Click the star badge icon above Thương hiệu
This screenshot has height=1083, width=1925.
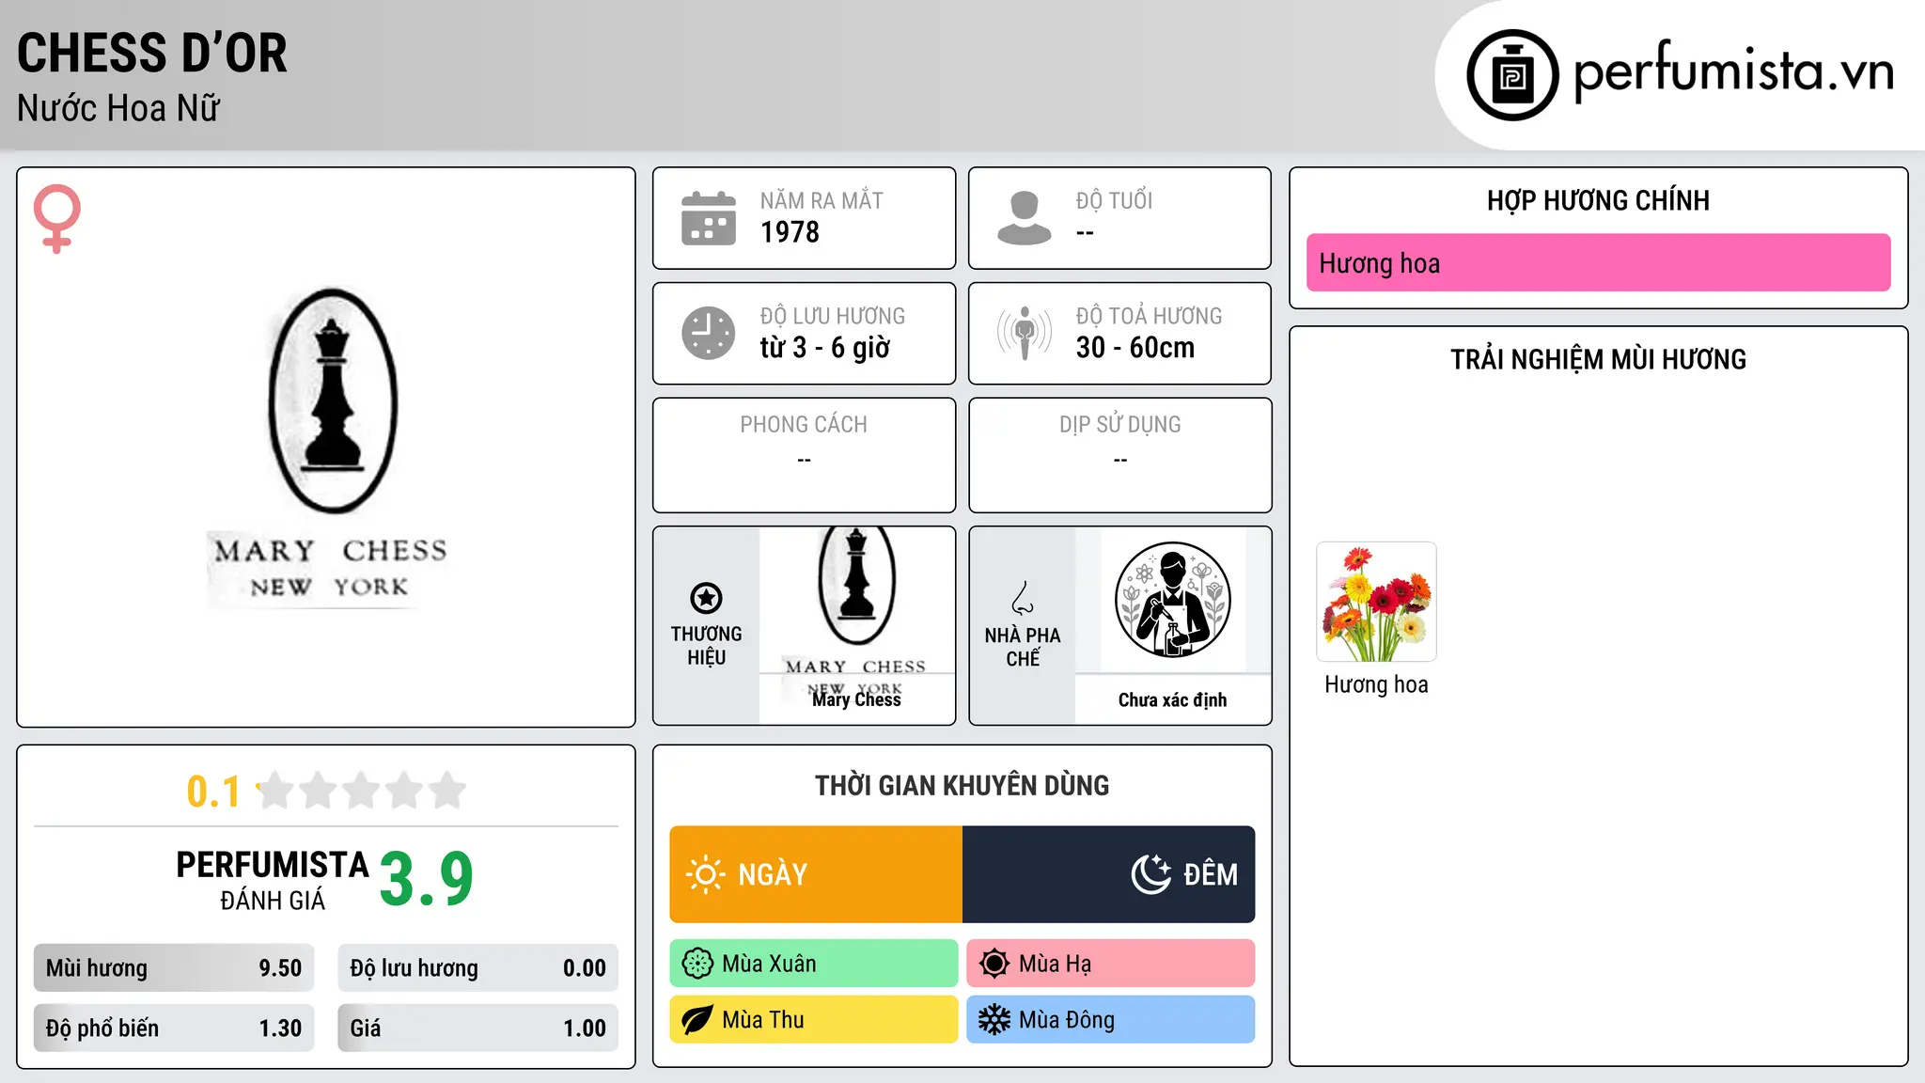706,598
